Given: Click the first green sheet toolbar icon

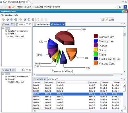Looking at the screenshot, I should tap(15, 19).
